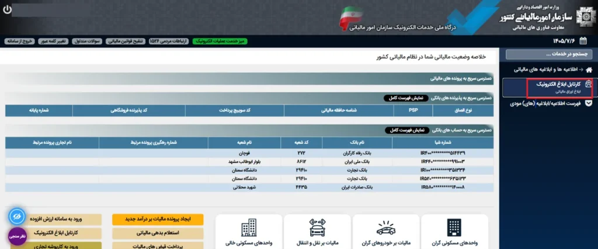Click the کارتابل ابلاغ الکترونیک sidebar icon

[x=588, y=84]
